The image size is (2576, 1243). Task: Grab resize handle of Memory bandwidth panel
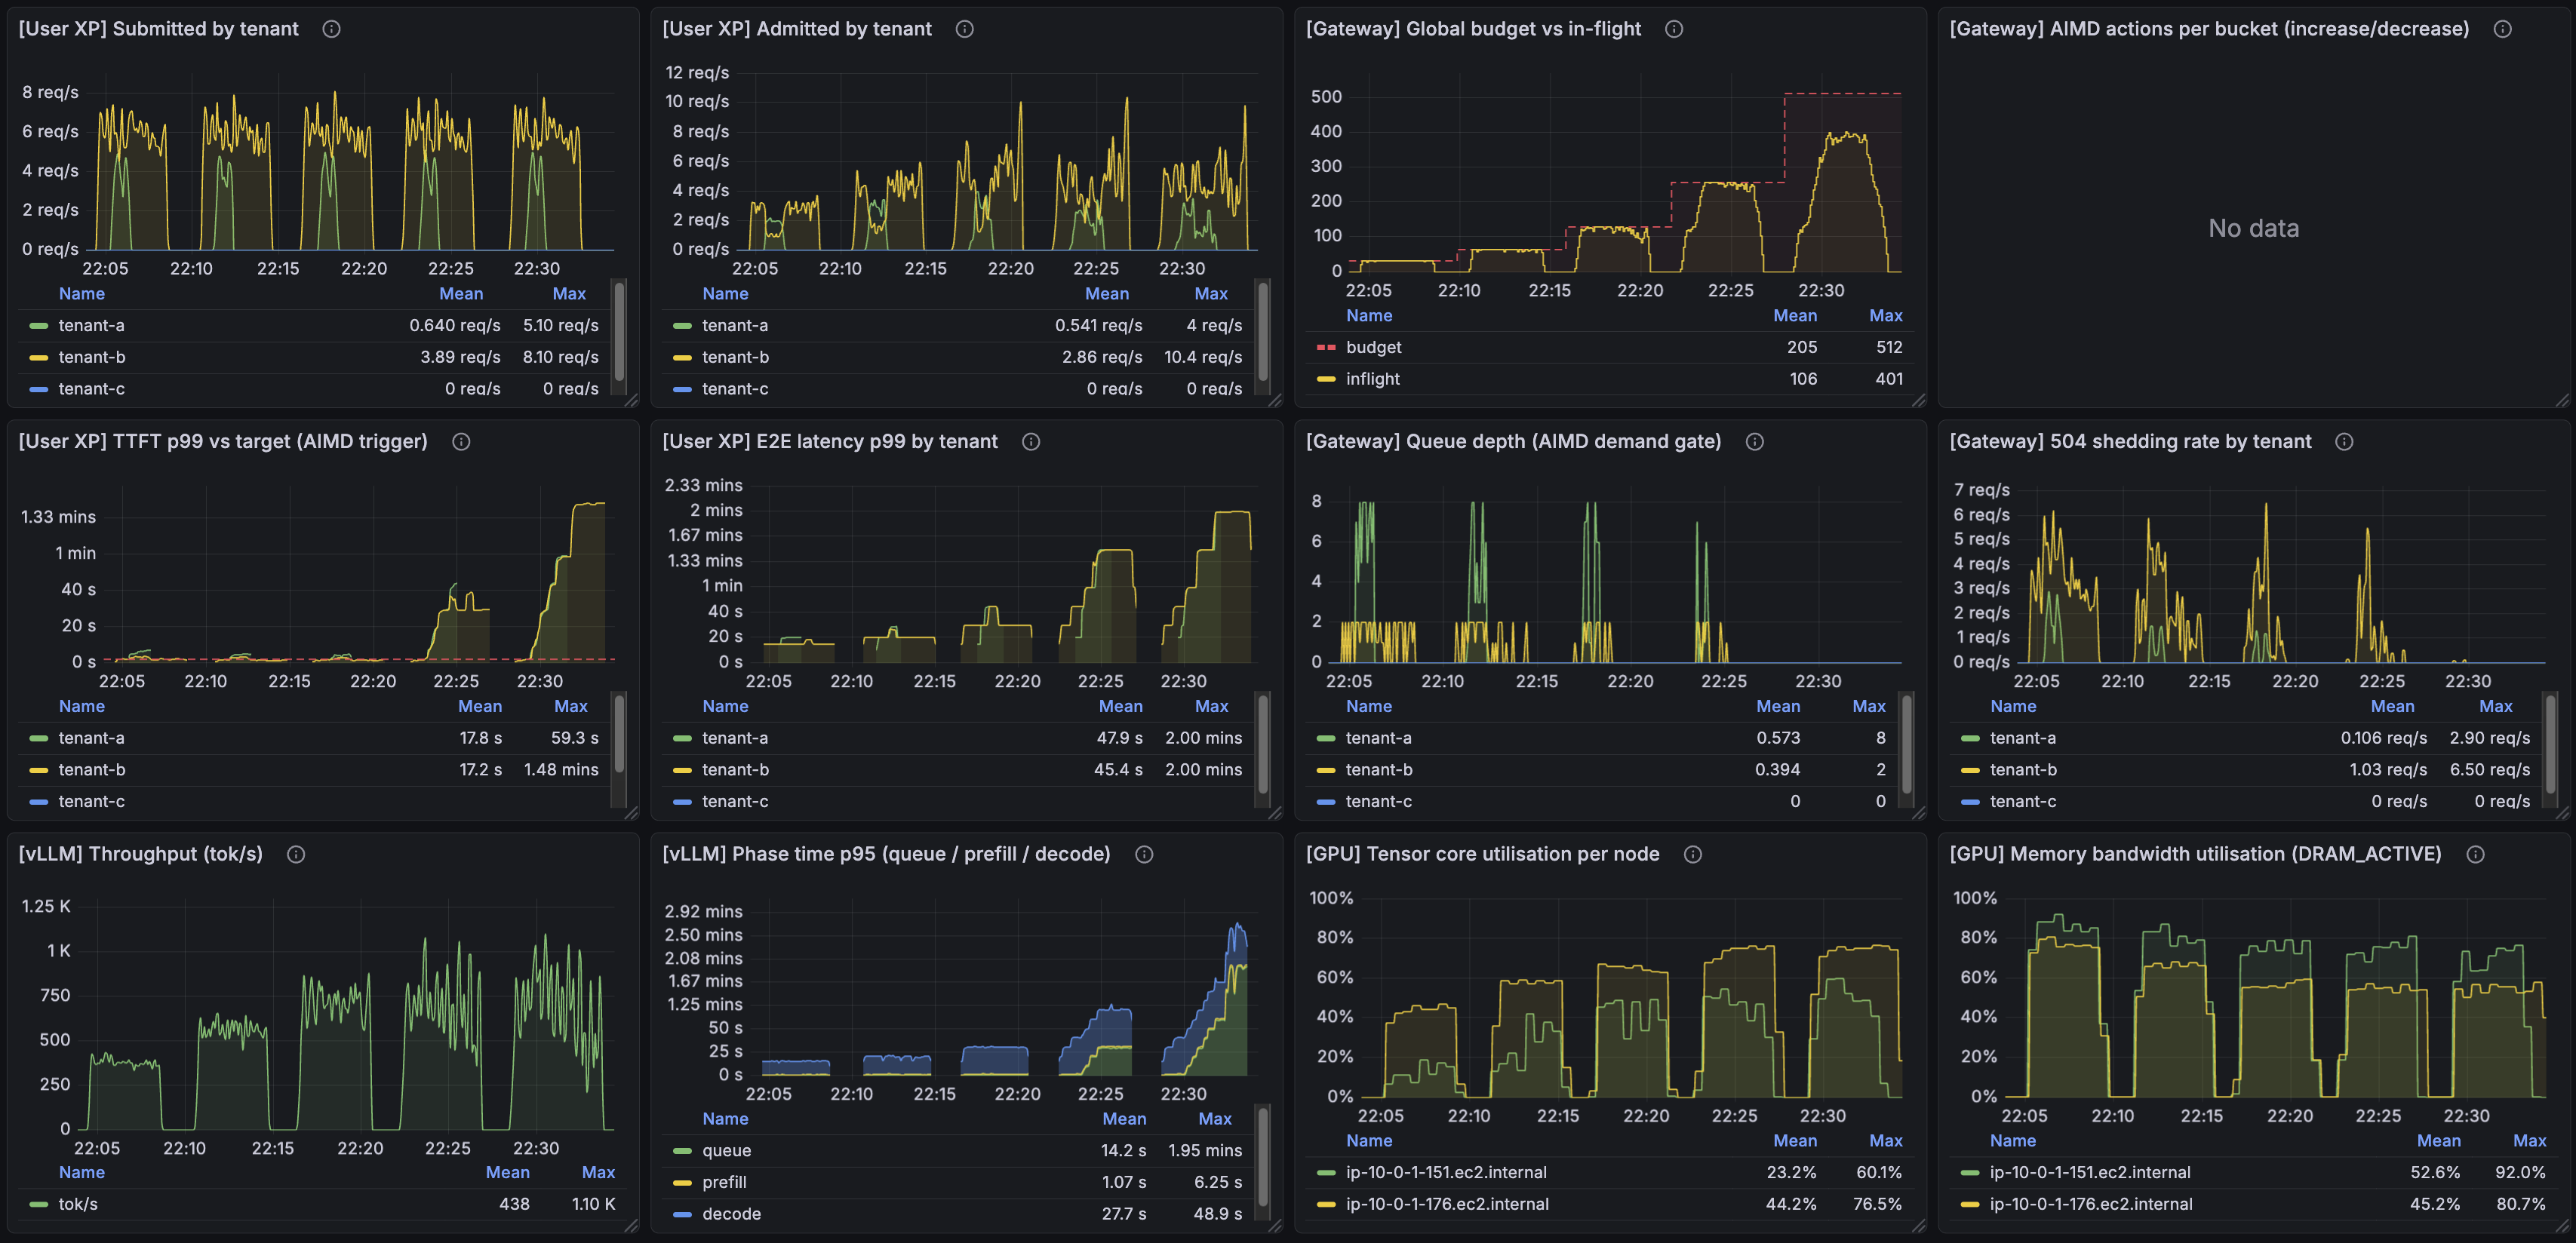[x=2562, y=1226]
